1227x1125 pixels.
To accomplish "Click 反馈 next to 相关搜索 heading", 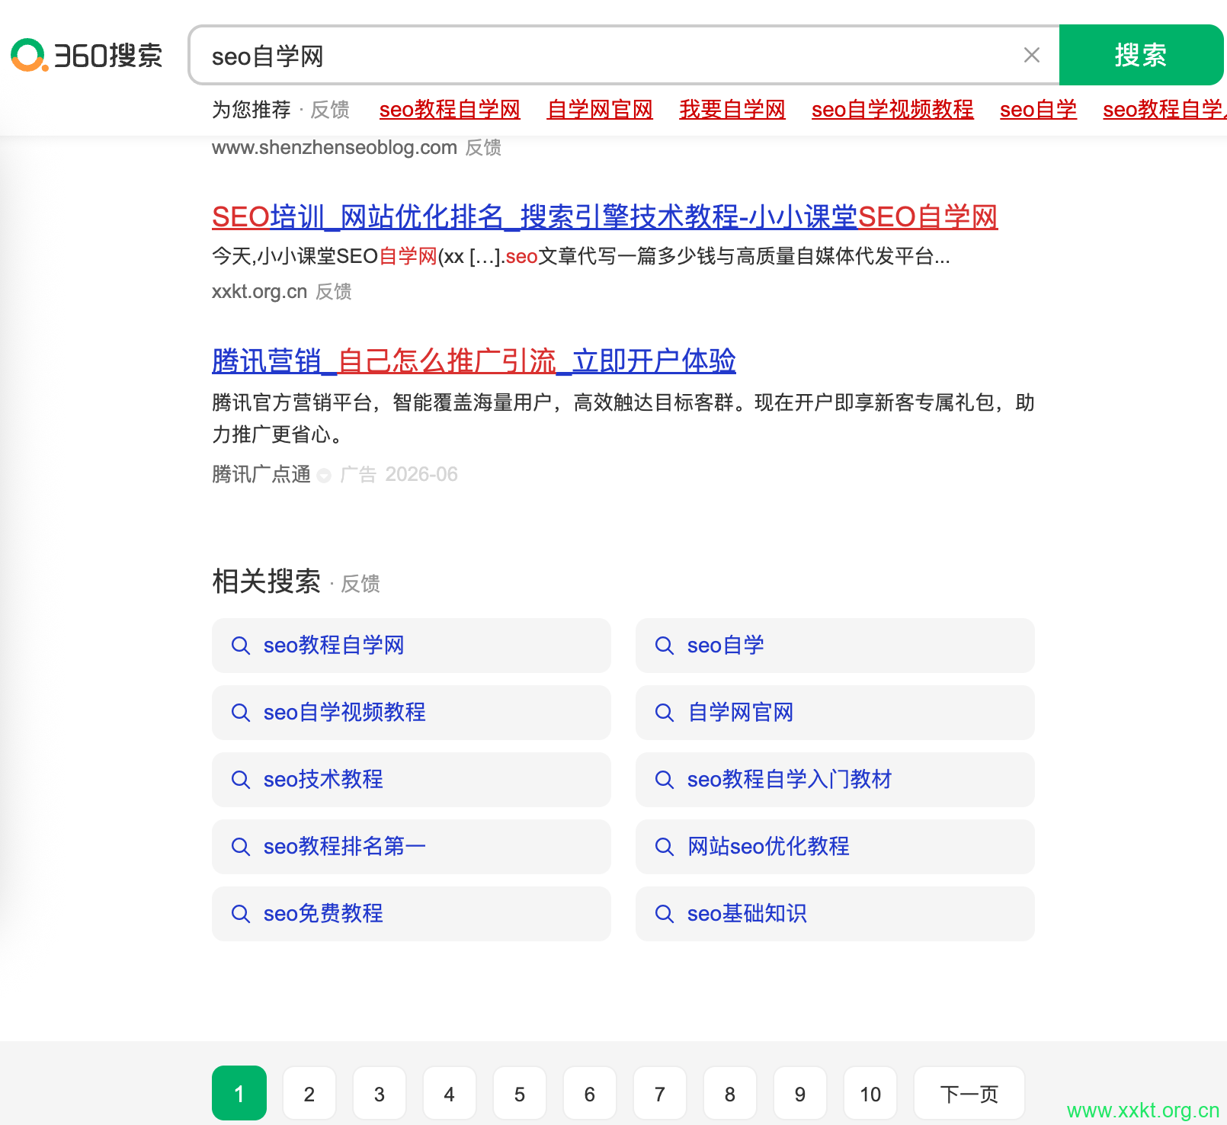I will 360,584.
